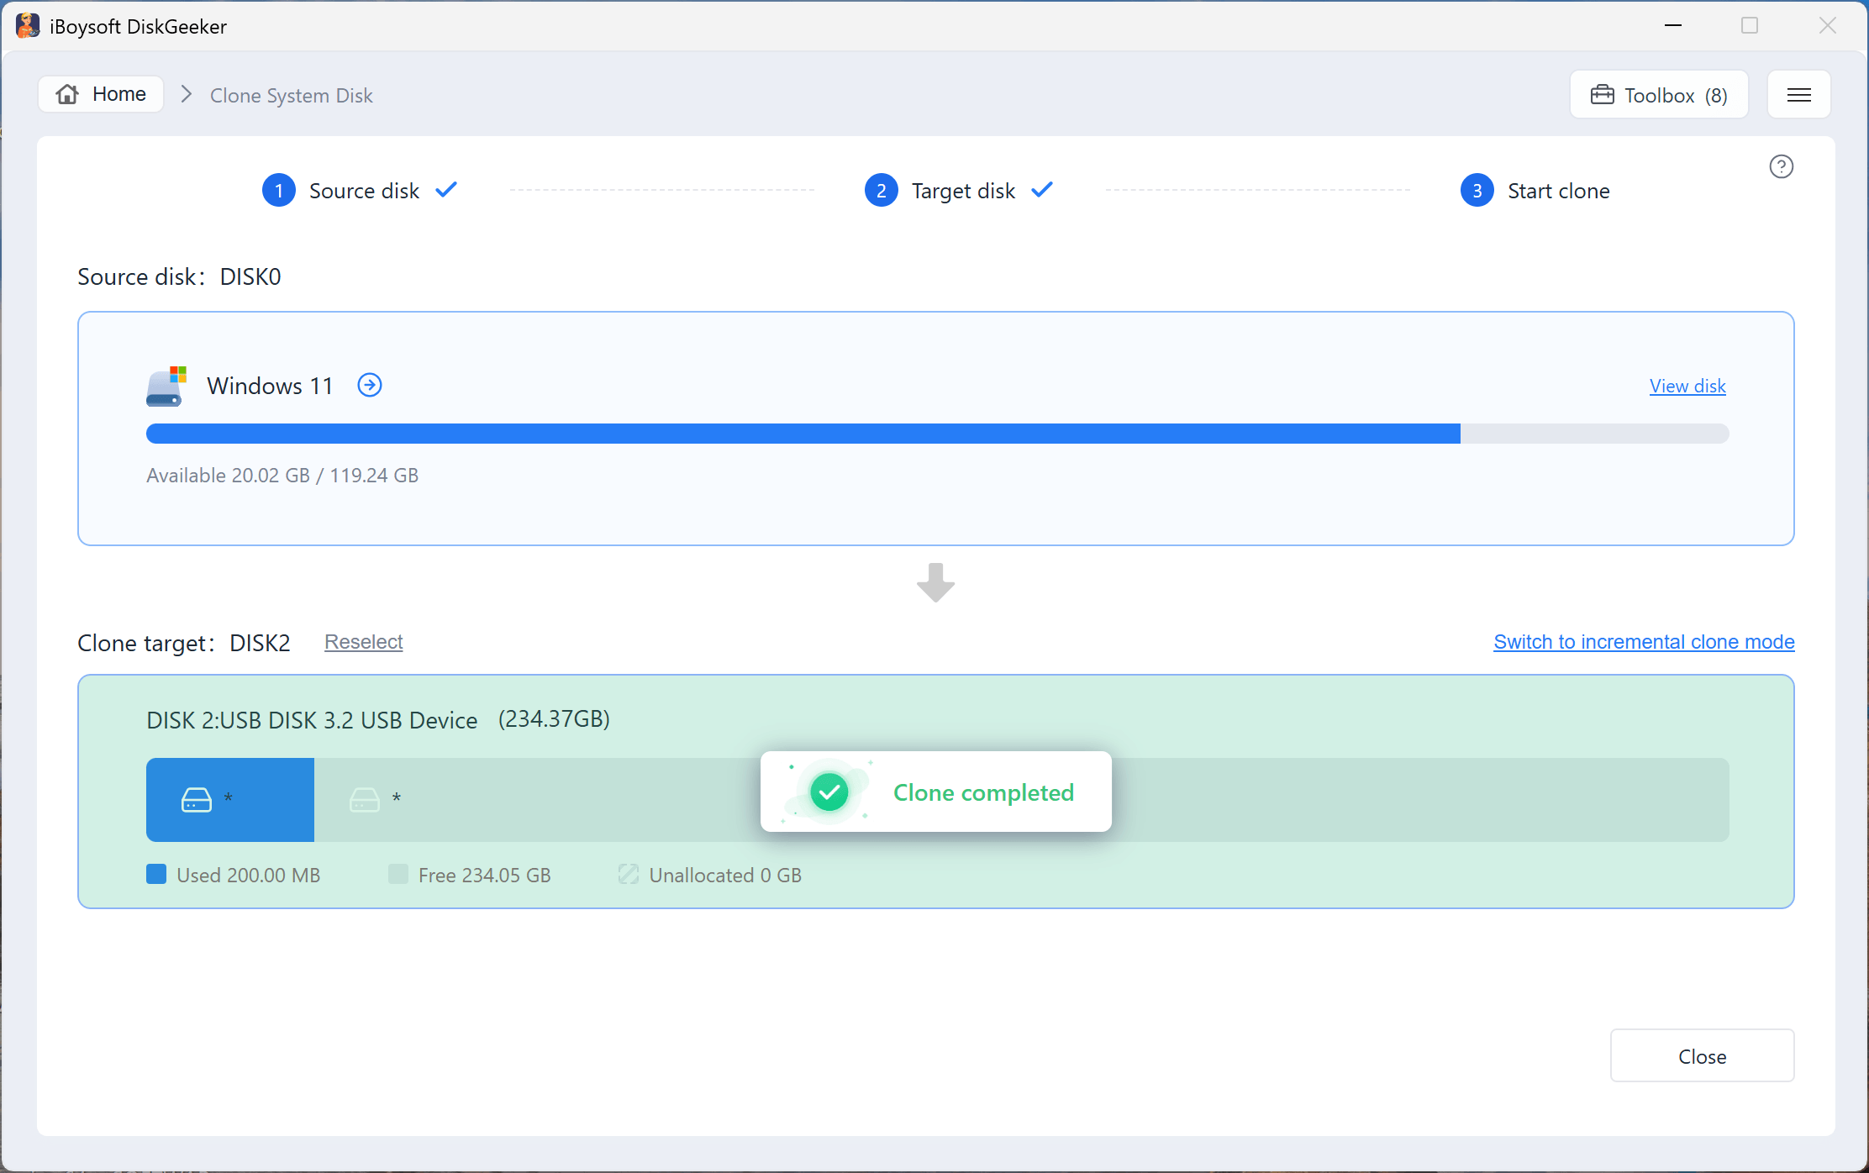Image resolution: width=1869 pixels, height=1173 pixels.
Task: Close the DiskGeeker window
Action: (x=1828, y=26)
